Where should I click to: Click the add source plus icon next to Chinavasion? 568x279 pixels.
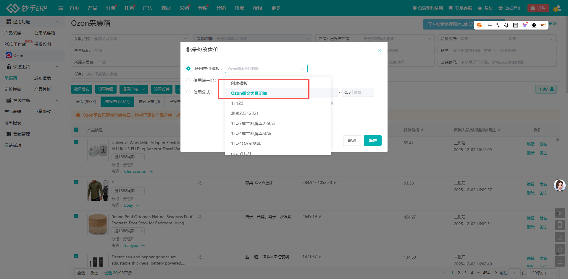[x=151, y=172]
